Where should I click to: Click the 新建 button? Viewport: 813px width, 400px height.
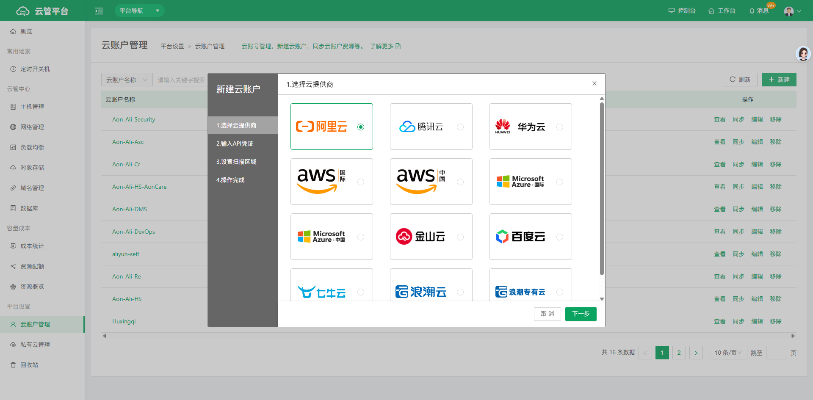779,80
